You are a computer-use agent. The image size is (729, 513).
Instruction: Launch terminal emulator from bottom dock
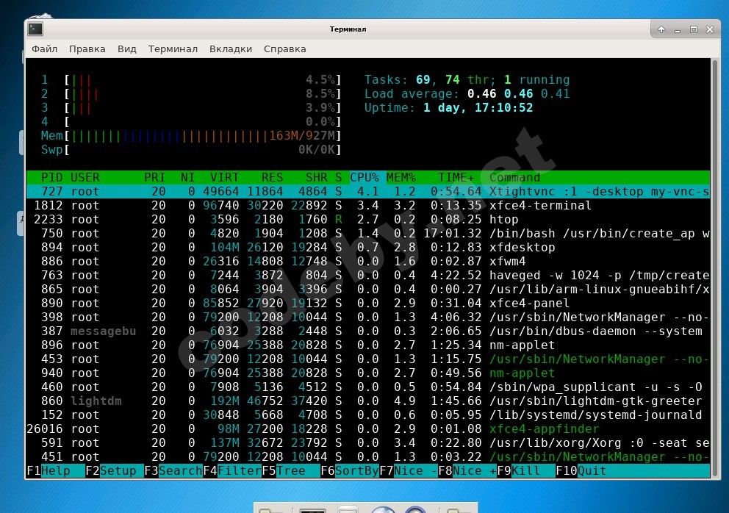[x=312, y=509]
